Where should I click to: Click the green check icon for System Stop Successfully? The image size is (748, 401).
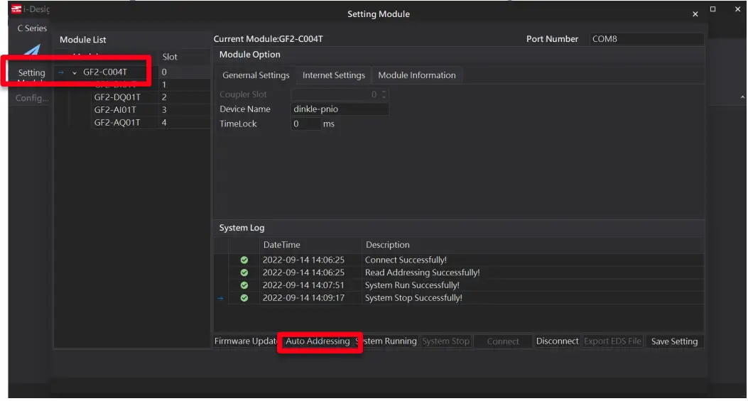(244, 299)
